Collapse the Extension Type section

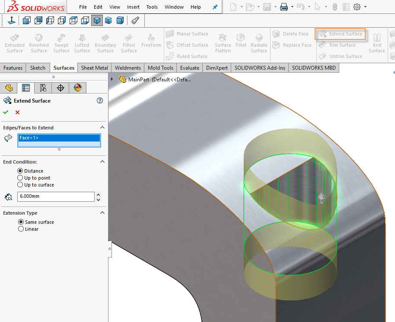coord(102,213)
